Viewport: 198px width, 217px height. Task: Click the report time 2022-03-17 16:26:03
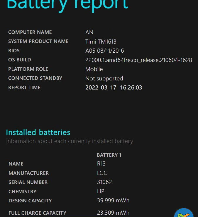[x=114, y=87]
